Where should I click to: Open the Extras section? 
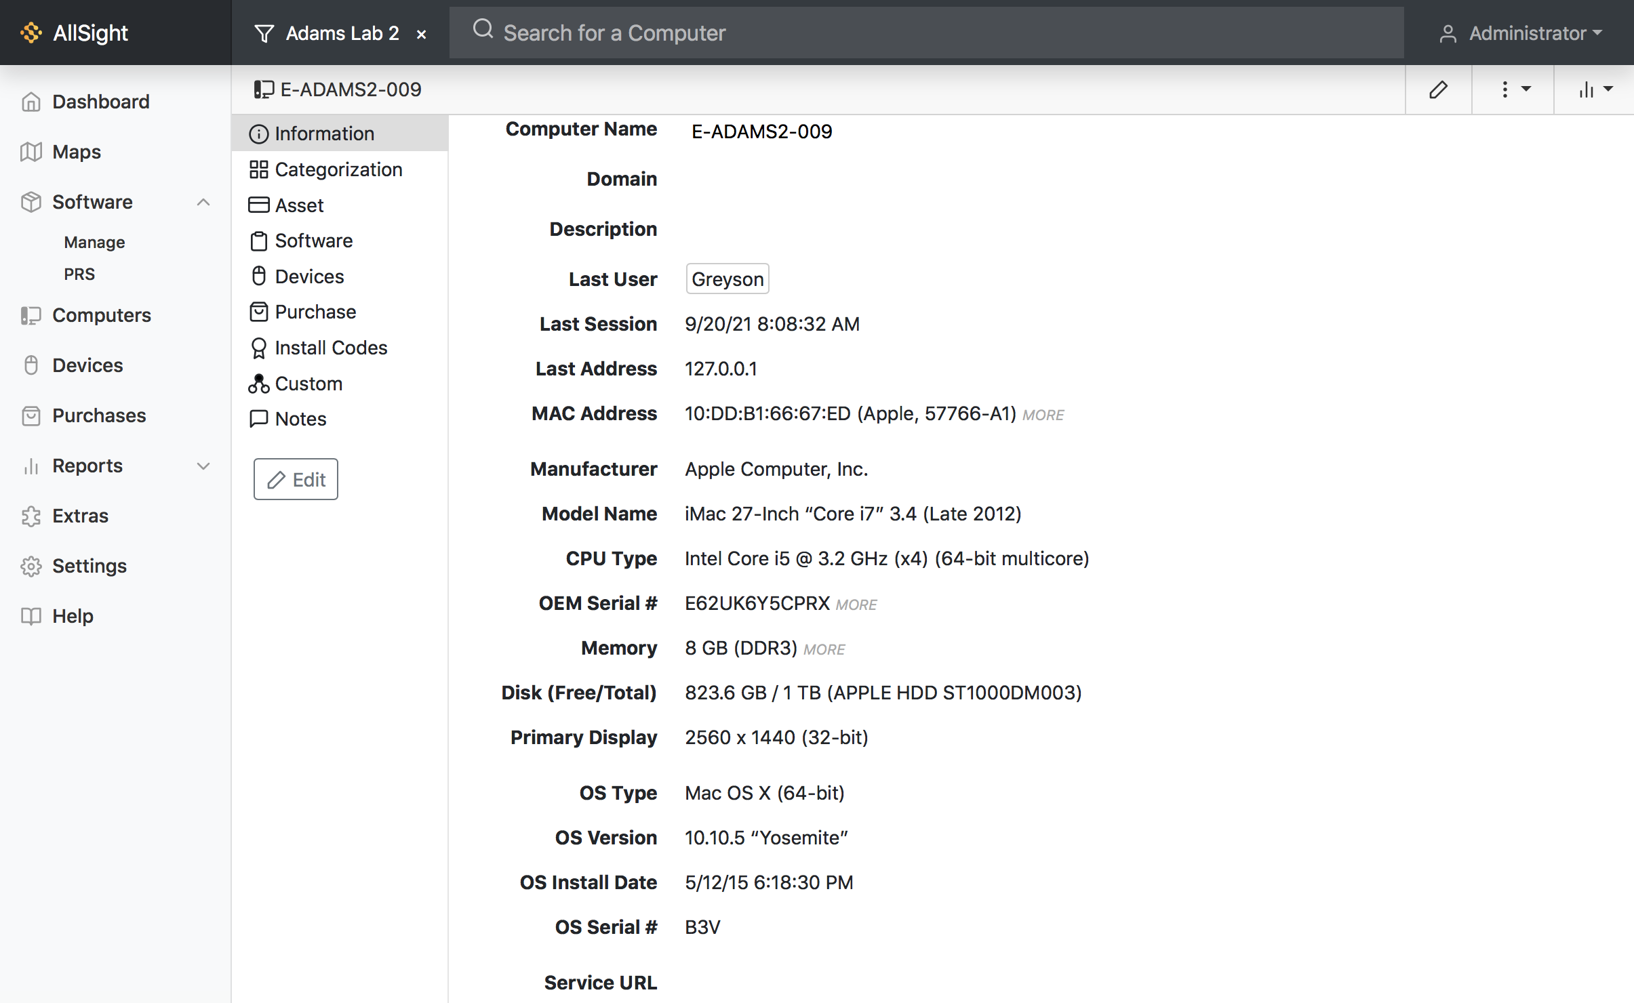(80, 516)
